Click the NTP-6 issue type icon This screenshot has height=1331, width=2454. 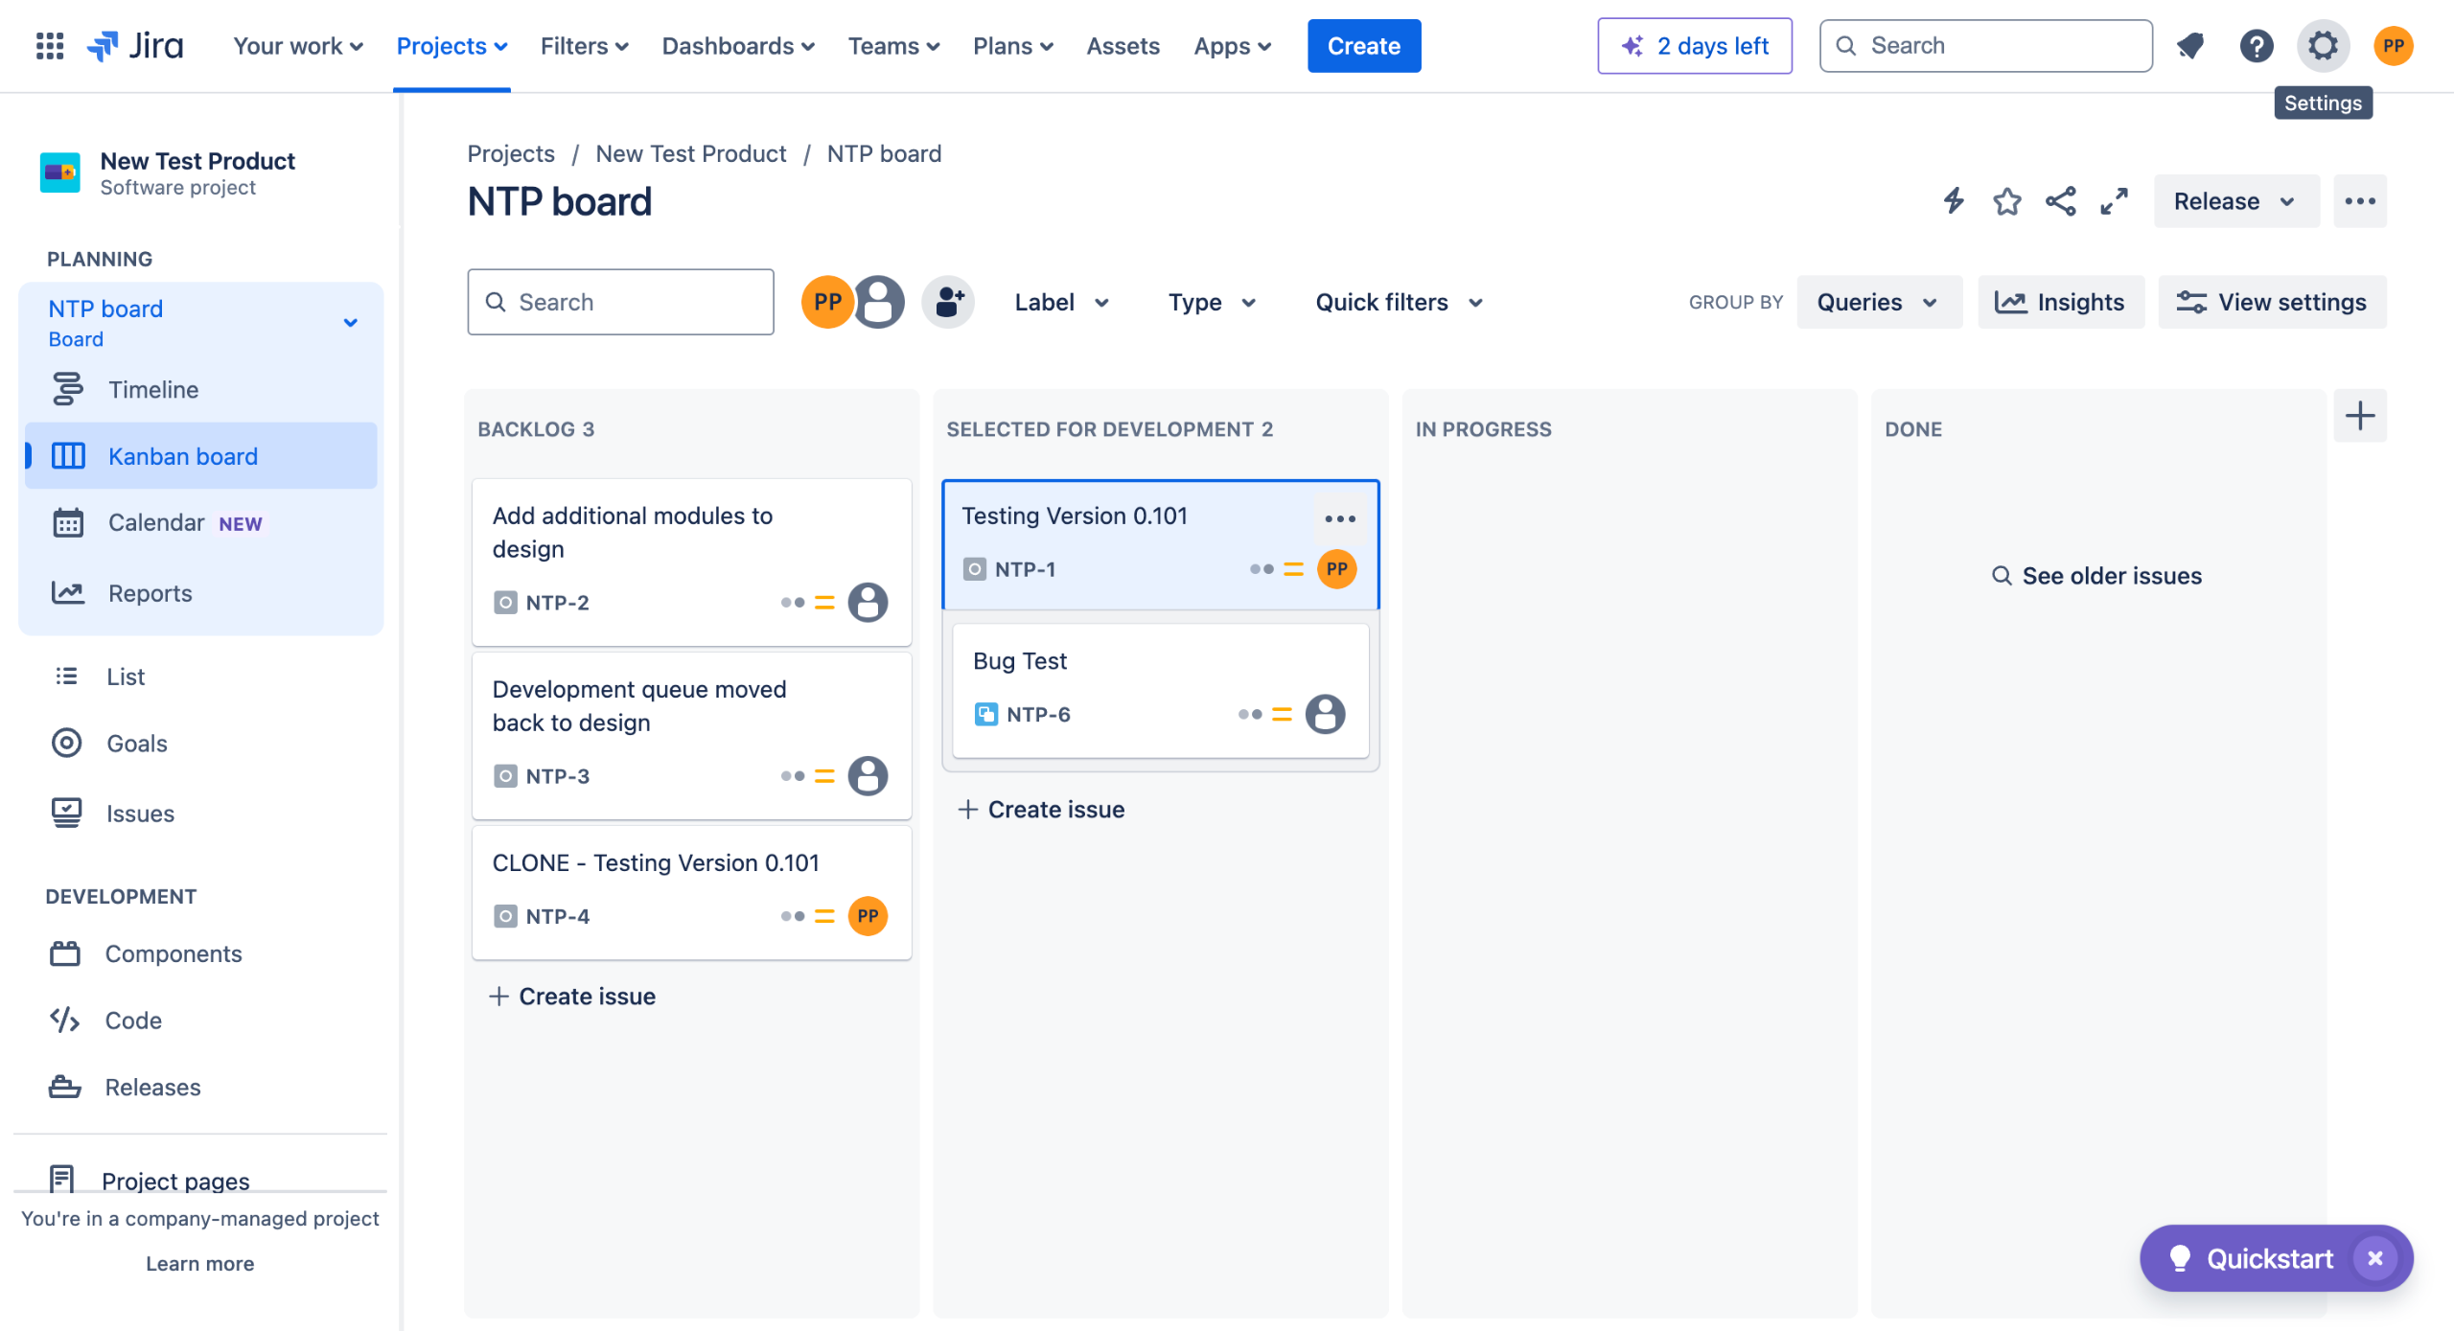985,714
